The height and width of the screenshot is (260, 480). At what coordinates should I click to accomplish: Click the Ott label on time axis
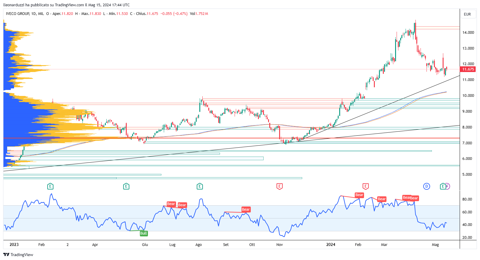252,245
